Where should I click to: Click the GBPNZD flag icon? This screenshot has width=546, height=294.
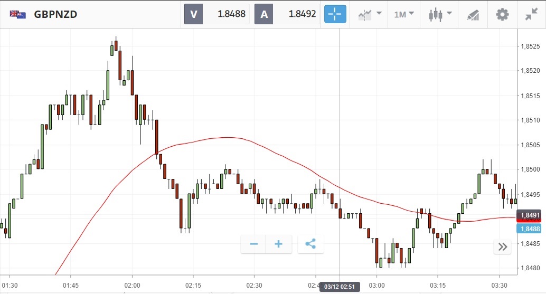click(x=18, y=14)
